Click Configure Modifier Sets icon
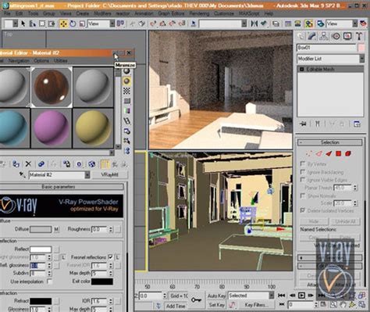Image resolution: width=370 pixels, height=312 pixels. click(357, 124)
